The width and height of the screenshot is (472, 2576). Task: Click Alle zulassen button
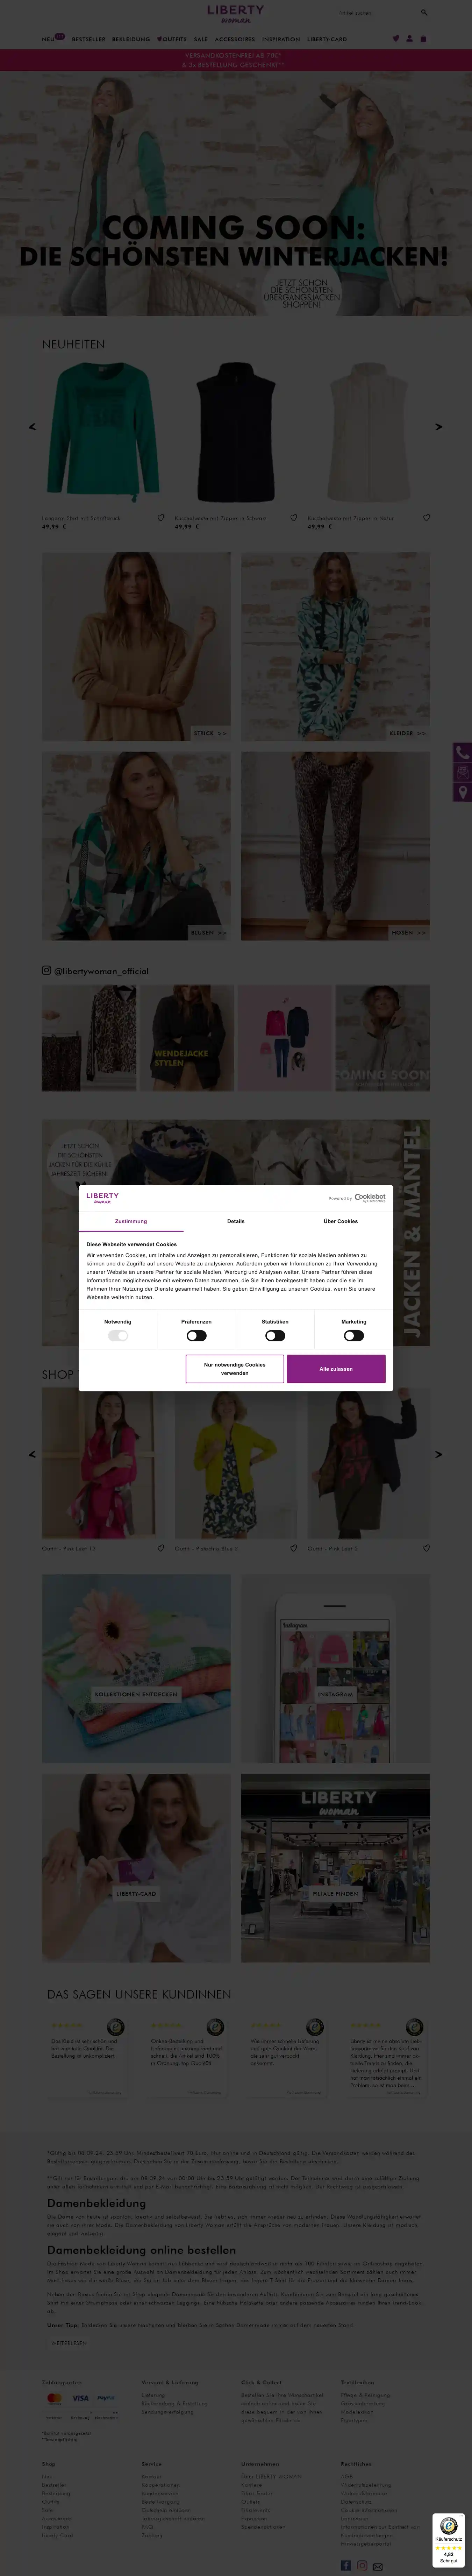336,1369
